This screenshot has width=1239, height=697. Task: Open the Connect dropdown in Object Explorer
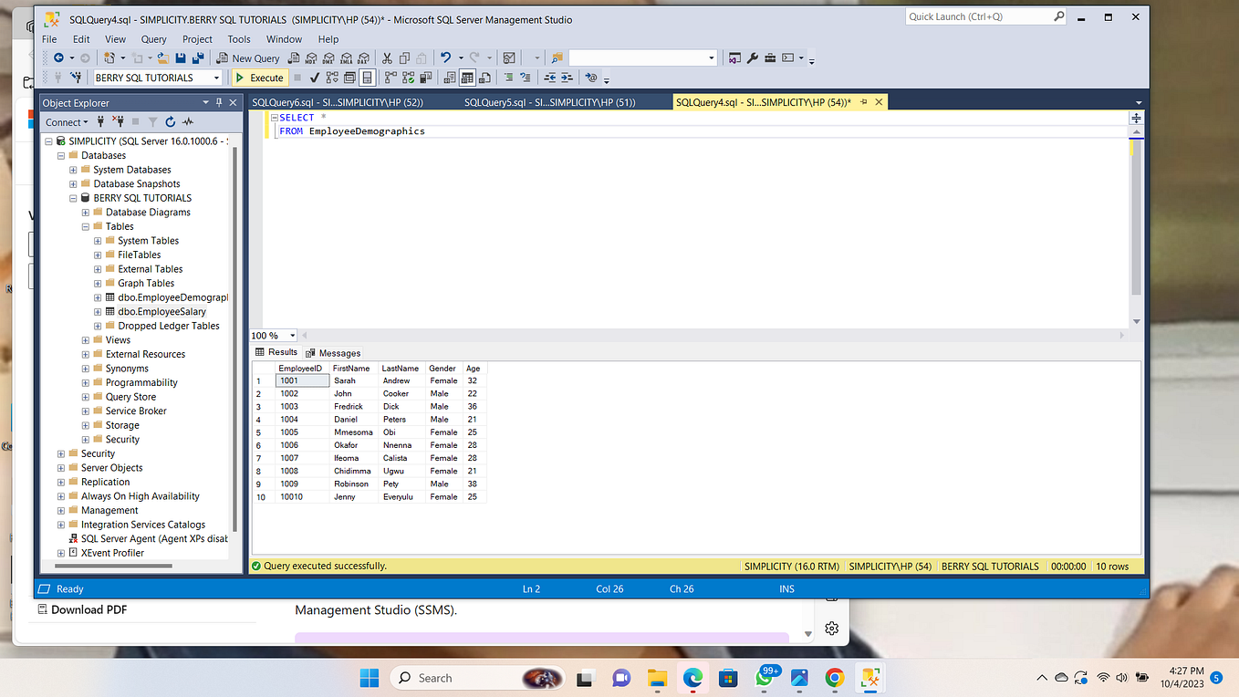coord(67,120)
